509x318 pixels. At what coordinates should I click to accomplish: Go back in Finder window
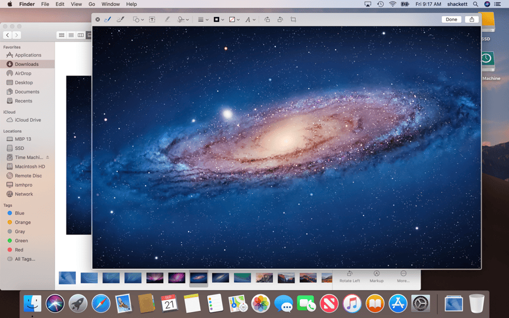(x=8, y=35)
